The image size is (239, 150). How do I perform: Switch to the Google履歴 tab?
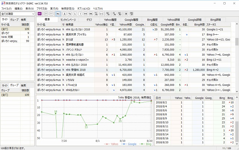tap(131, 20)
